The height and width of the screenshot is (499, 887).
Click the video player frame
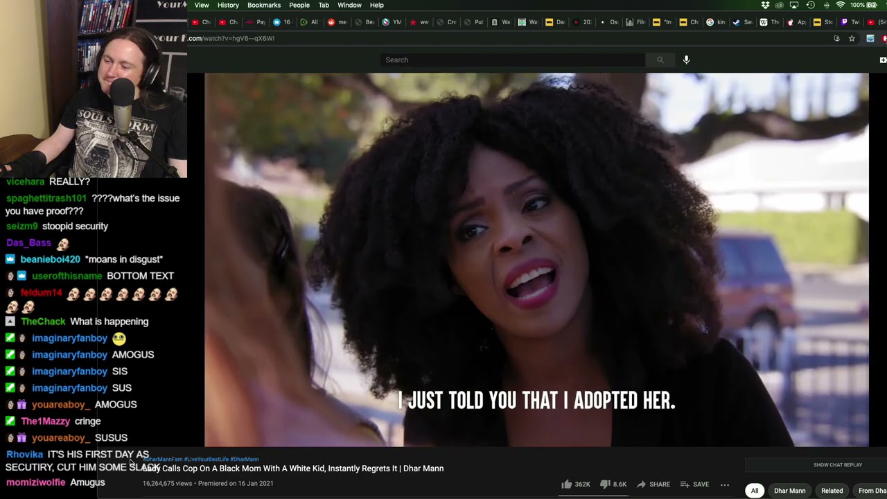[x=536, y=260]
